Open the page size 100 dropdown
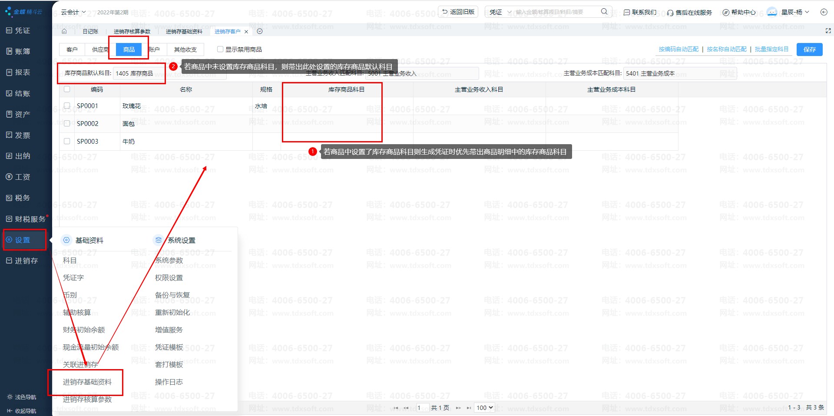This screenshot has height=416, width=834. 485,408
